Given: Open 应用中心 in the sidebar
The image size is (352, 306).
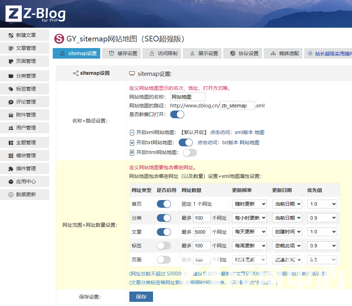Looking at the screenshot, I should (x=25, y=181).
